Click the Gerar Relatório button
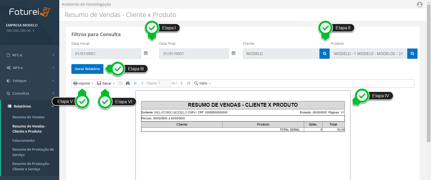This screenshot has height=180, width=431. pyautogui.click(x=87, y=69)
